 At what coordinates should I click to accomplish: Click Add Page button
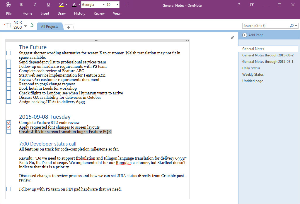pos(253,35)
